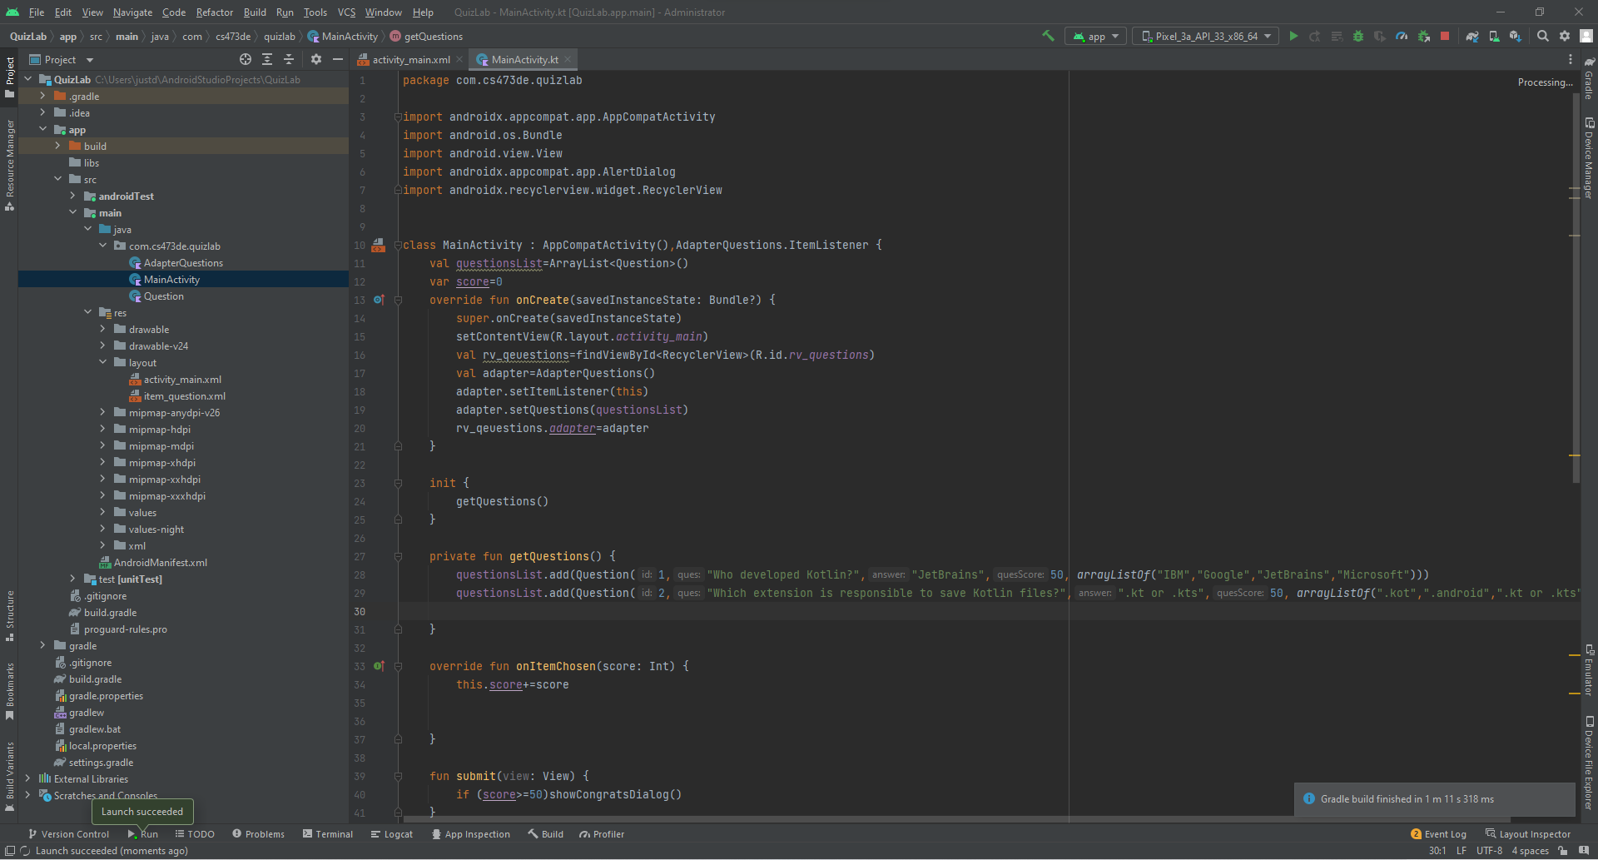
Task: Sync project with Gradle files elephant icon
Action: [x=1471, y=36]
